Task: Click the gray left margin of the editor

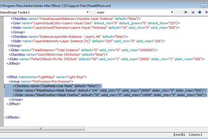Action: (2, 71)
